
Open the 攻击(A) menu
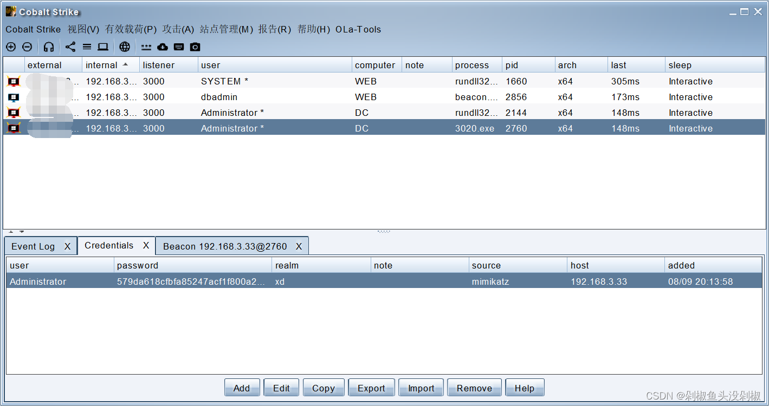(178, 29)
